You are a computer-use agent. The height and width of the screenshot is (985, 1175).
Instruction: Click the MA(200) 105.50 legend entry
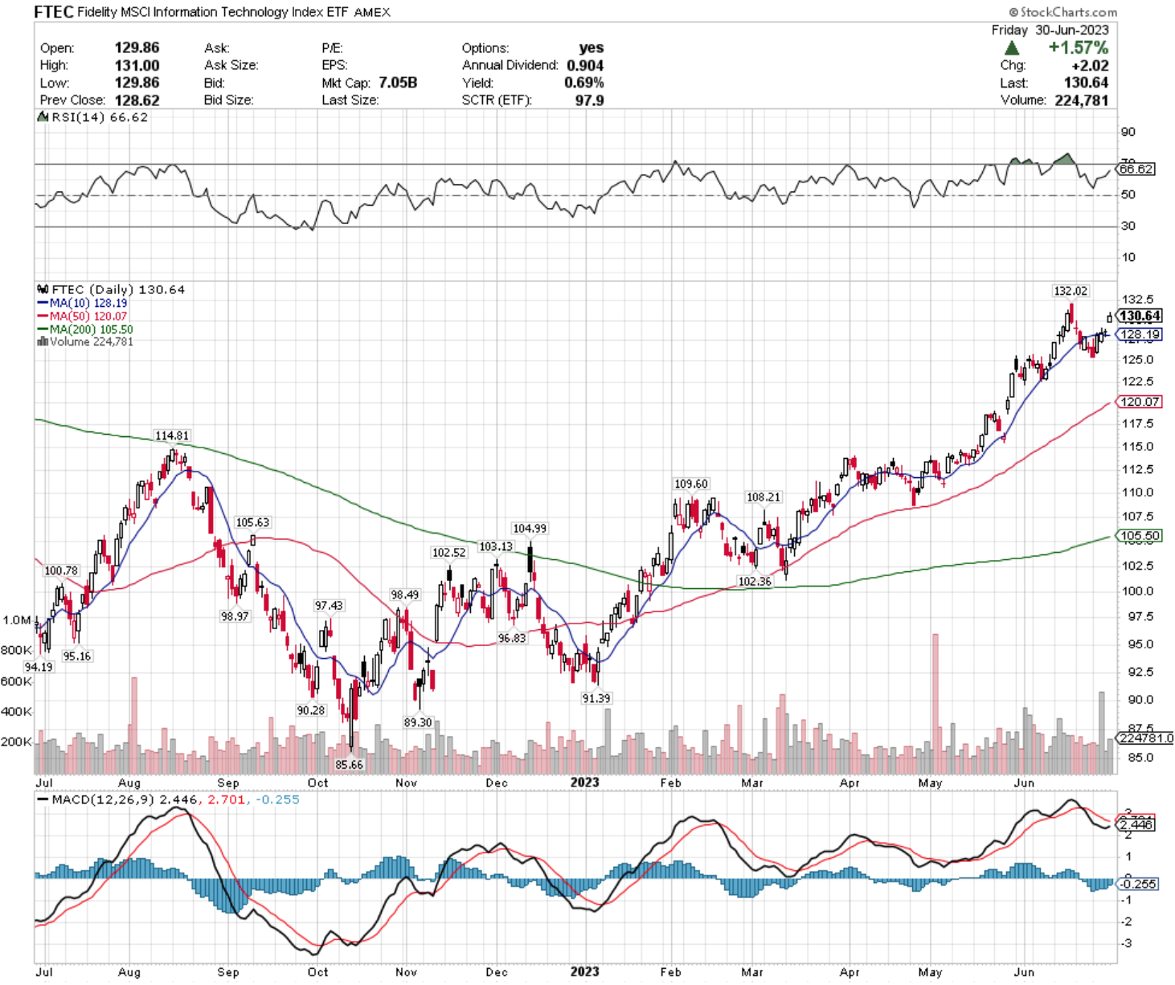coord(85,329)
